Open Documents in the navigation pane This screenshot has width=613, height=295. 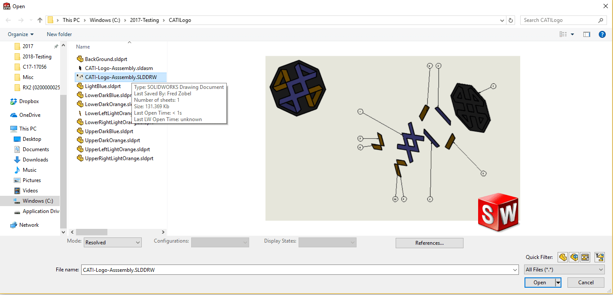36,149
